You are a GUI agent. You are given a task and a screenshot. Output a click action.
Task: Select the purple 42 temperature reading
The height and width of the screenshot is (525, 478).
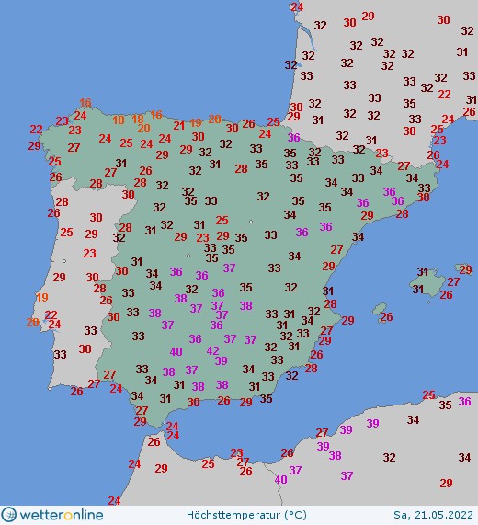[x=213, y=350]
